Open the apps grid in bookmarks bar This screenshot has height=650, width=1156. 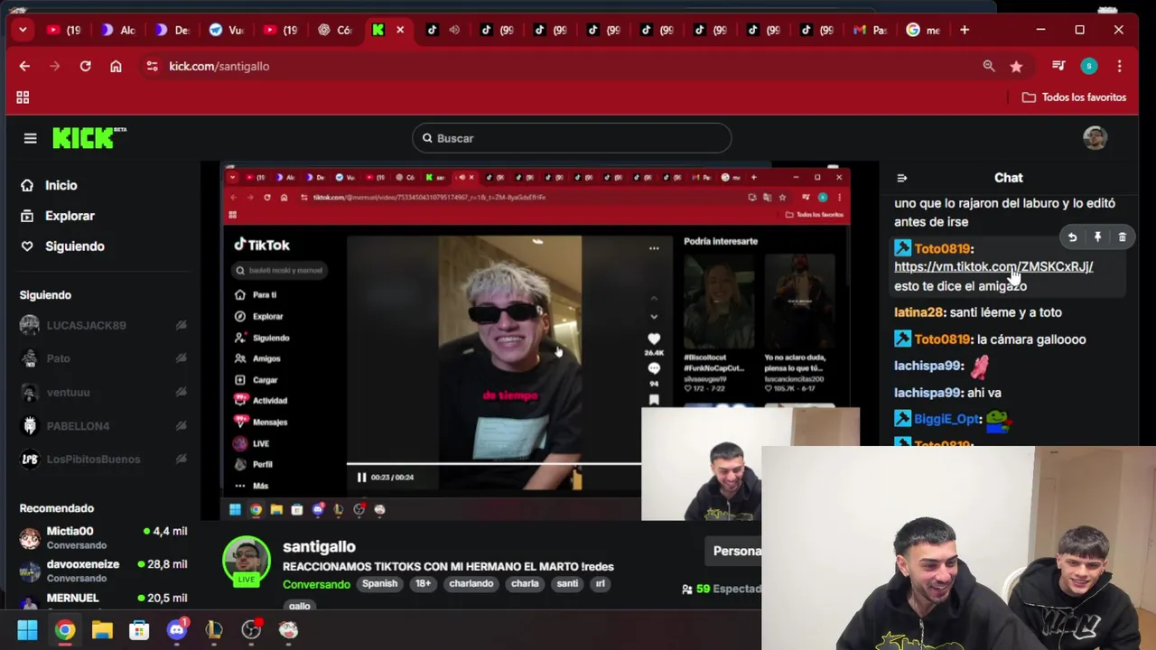tap(23, 97)
